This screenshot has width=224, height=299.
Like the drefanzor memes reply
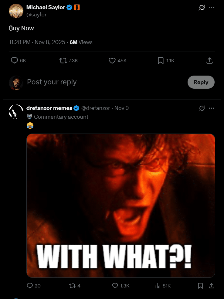pyautogui.click(x=115, y=286)
